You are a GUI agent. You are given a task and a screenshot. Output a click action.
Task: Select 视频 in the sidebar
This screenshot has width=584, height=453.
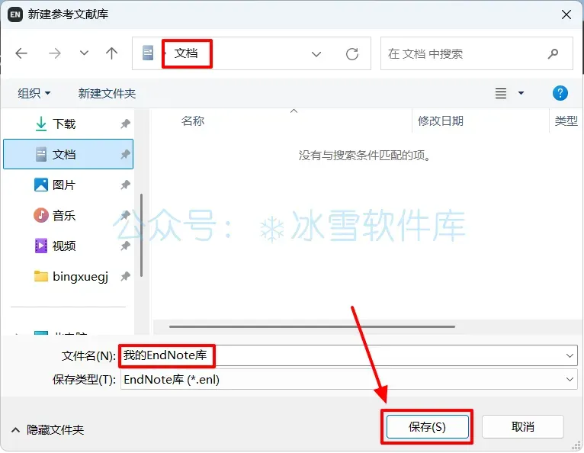[68, 246]
